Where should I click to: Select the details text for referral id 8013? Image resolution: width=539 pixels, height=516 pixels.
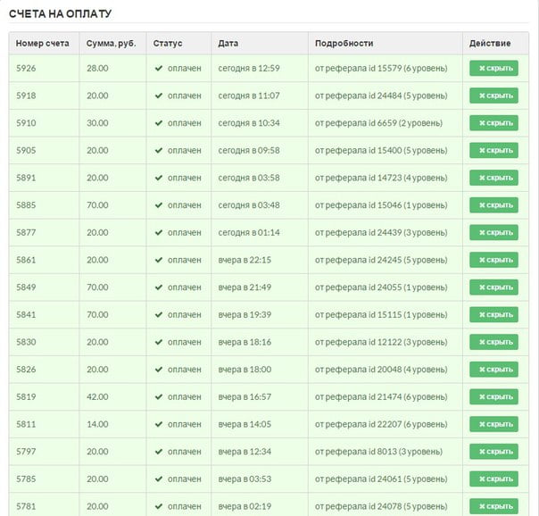[378, 452]
